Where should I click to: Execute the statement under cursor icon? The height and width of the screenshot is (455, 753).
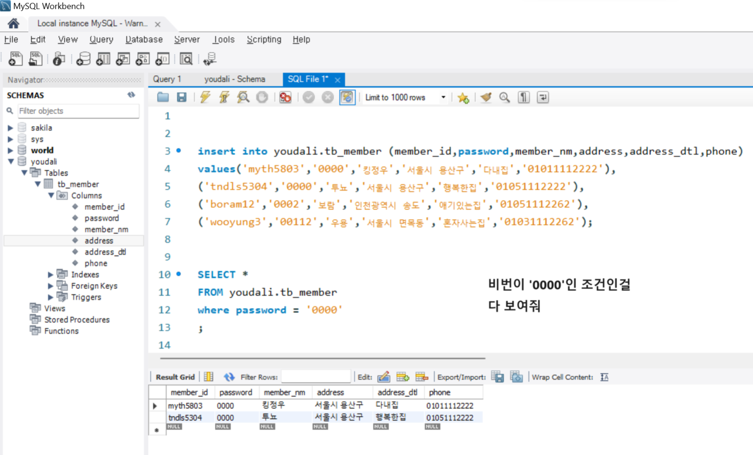pyautogui.click(x=224, y=97)
